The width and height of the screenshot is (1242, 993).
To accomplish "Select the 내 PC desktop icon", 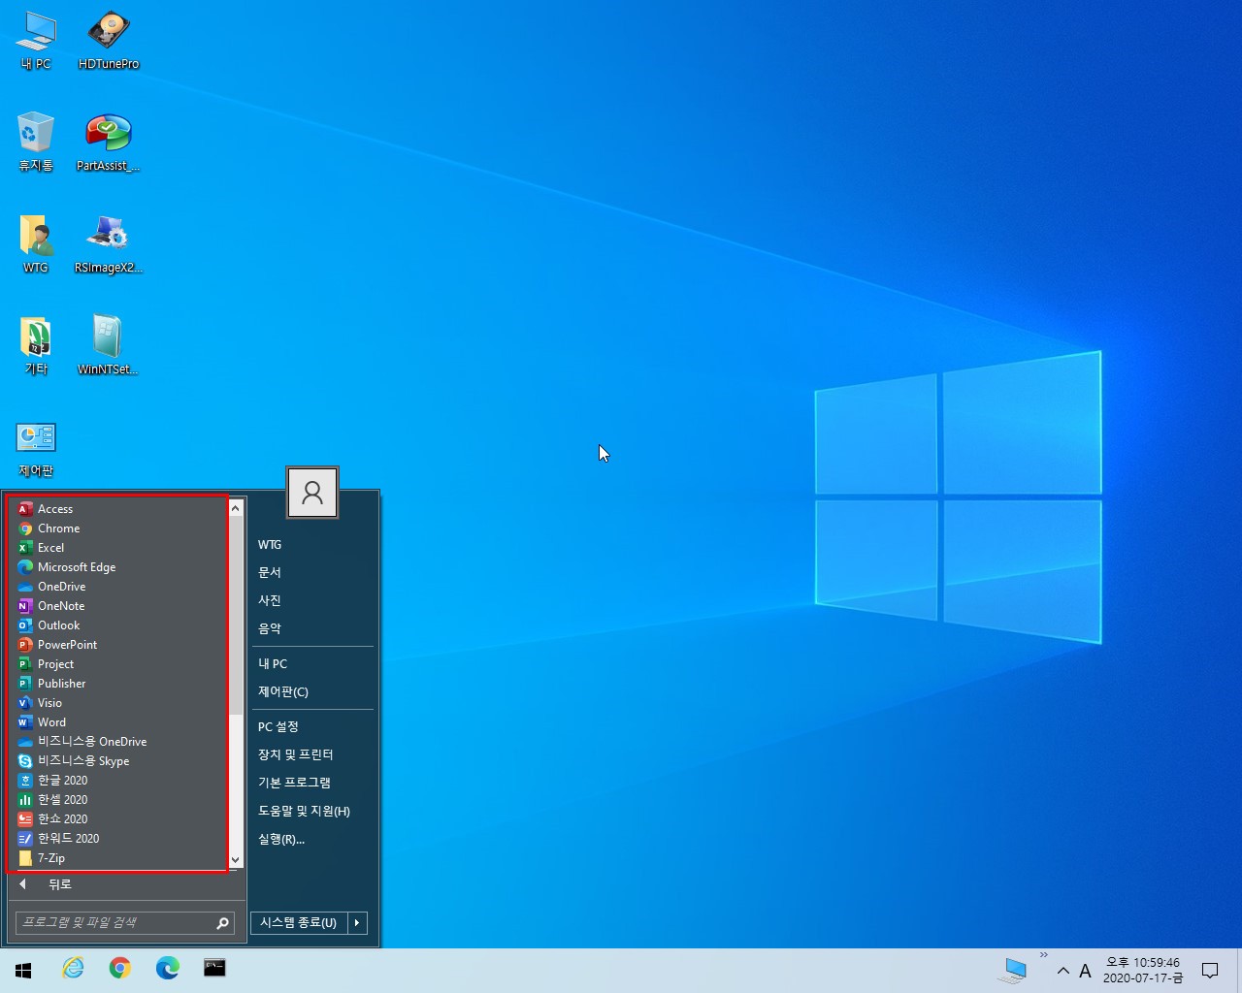I will click(36, 41).
